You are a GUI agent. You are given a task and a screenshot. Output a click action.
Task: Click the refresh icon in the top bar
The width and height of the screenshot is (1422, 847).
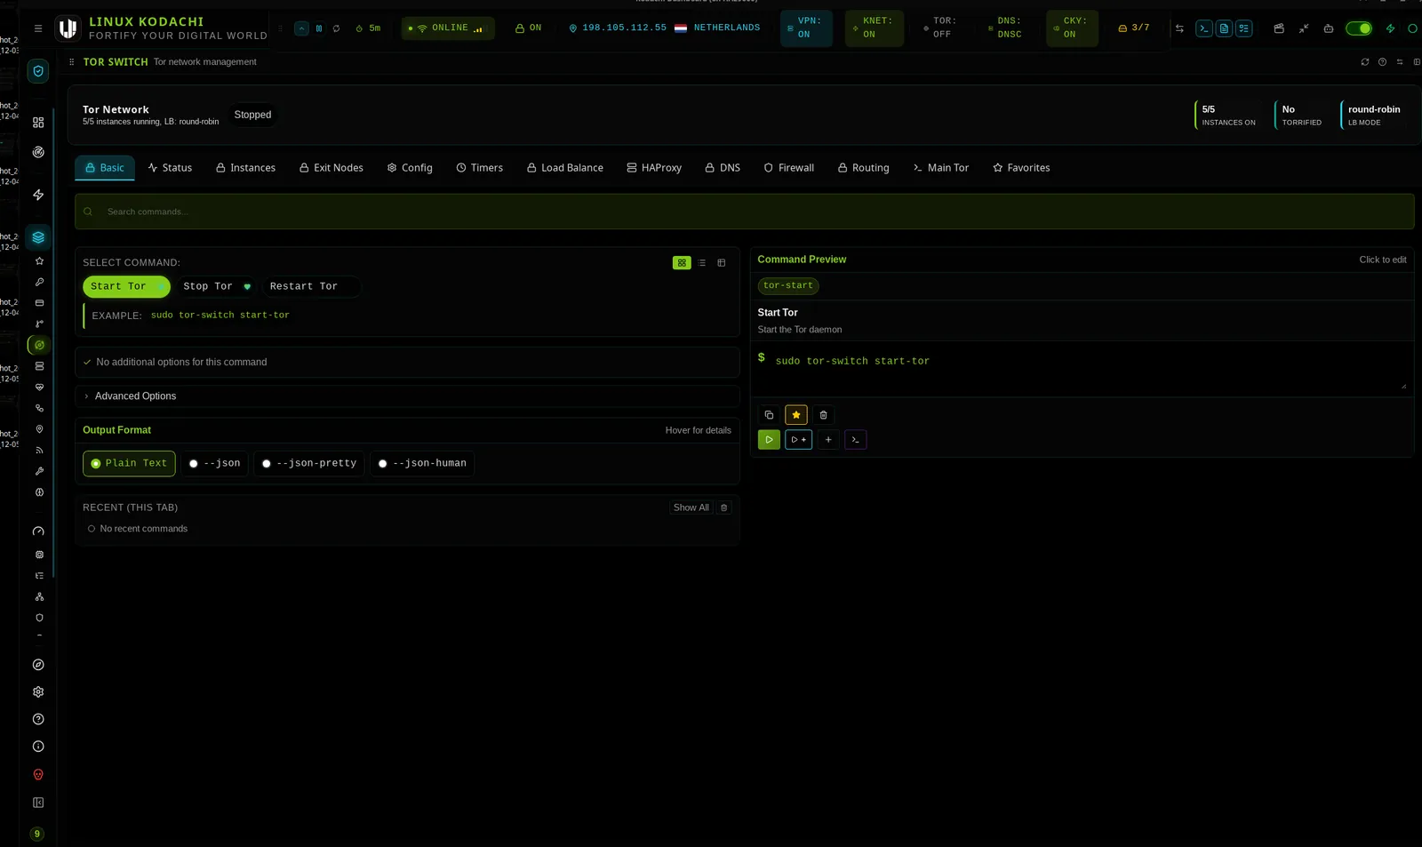coord(337,28)
